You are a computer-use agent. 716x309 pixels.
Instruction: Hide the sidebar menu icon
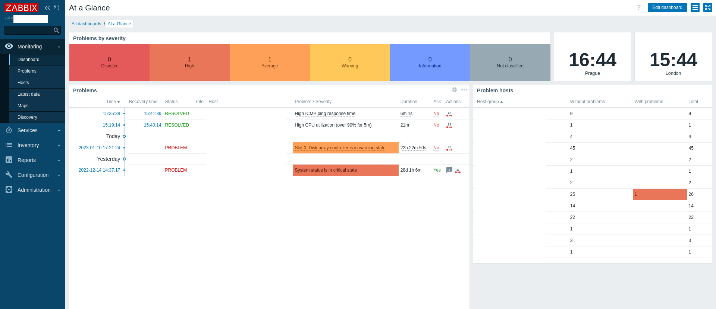tap(56, 8)
